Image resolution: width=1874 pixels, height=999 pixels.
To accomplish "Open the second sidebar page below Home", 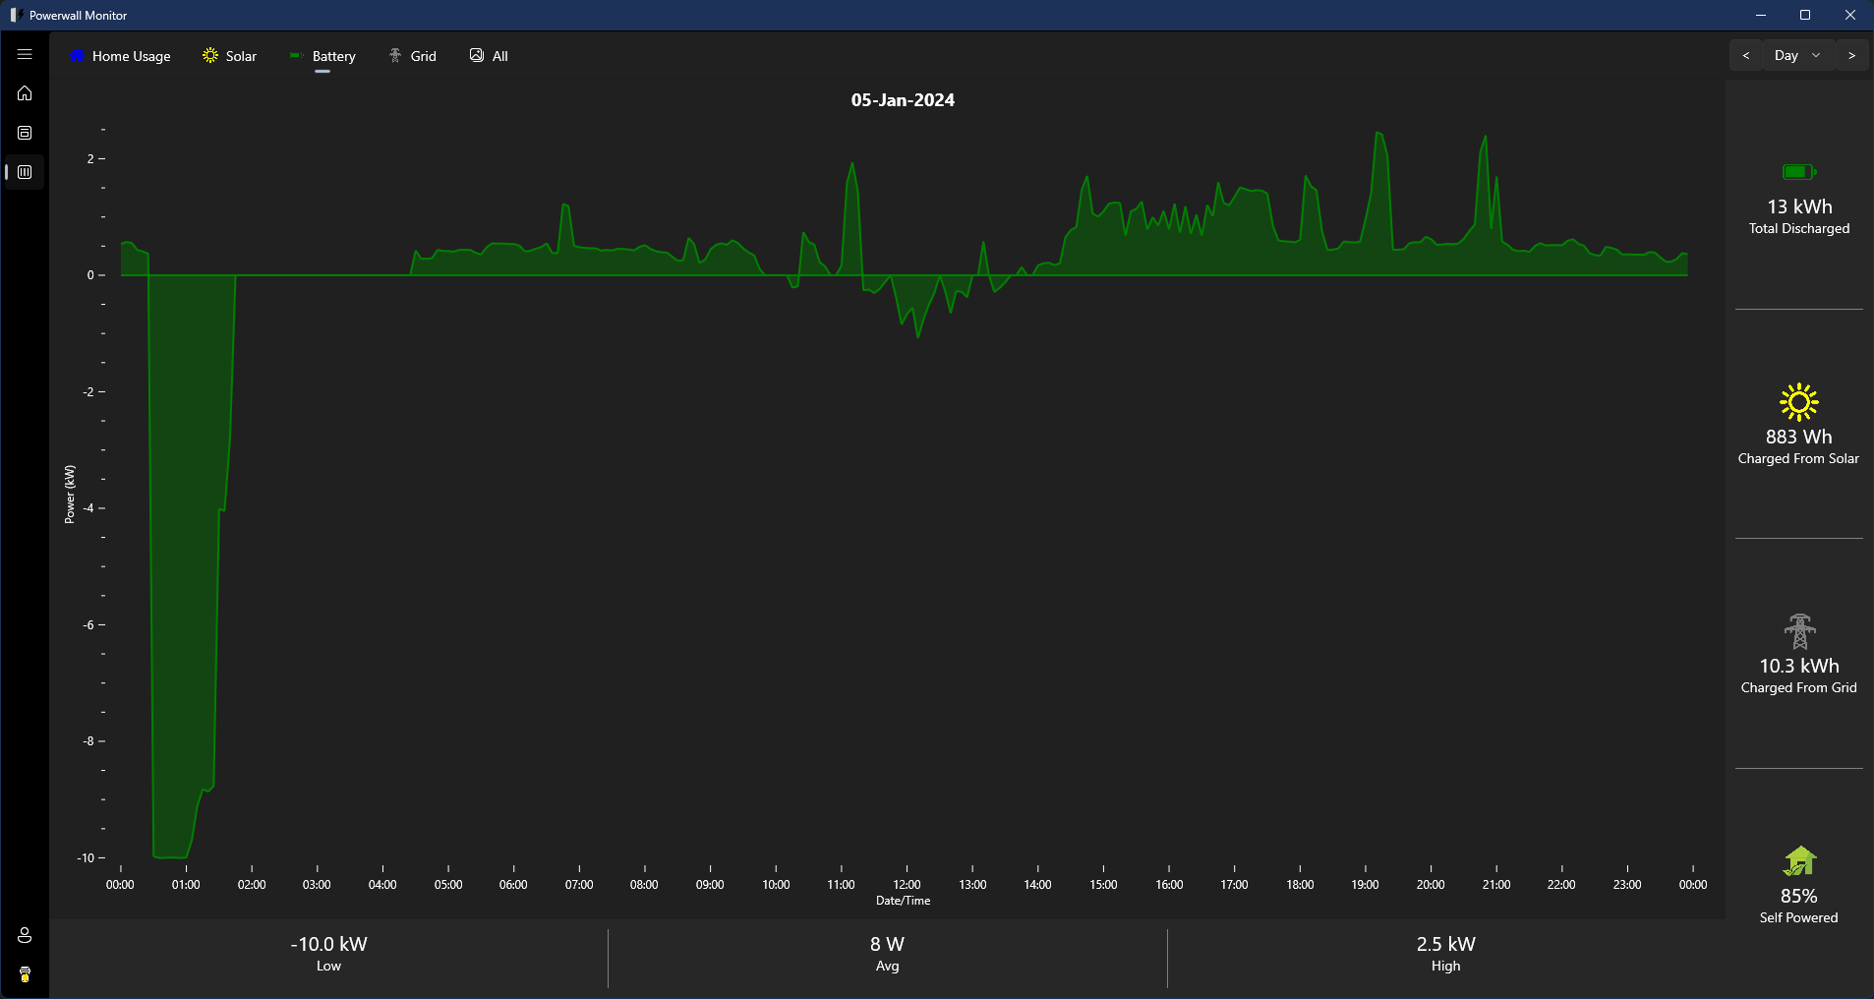I will (25, 133).
